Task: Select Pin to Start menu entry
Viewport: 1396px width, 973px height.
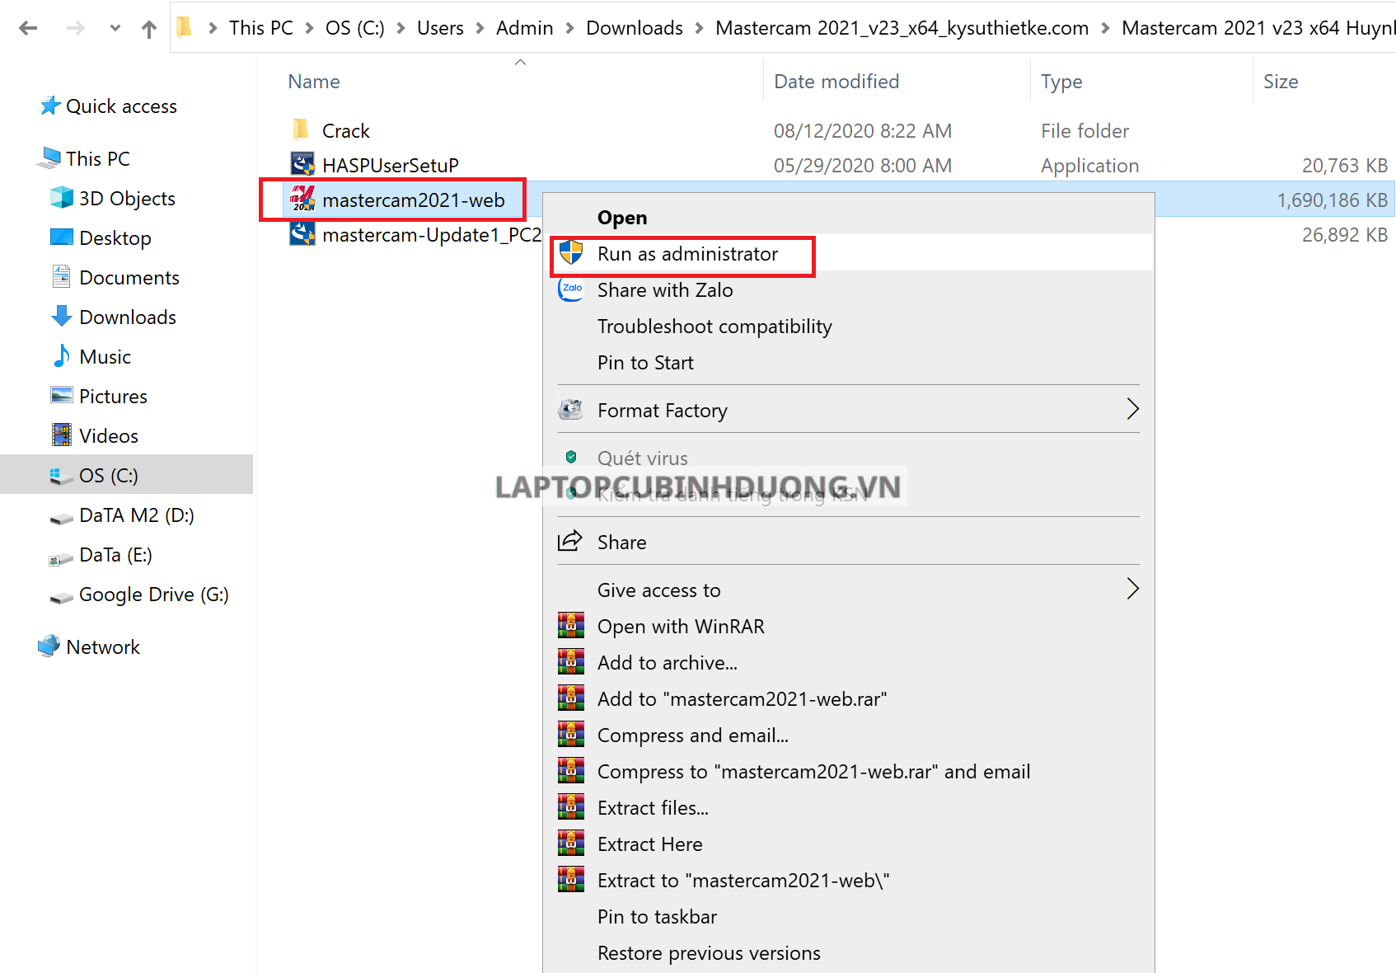Action: pyautogui.click(x=645, y=363)
